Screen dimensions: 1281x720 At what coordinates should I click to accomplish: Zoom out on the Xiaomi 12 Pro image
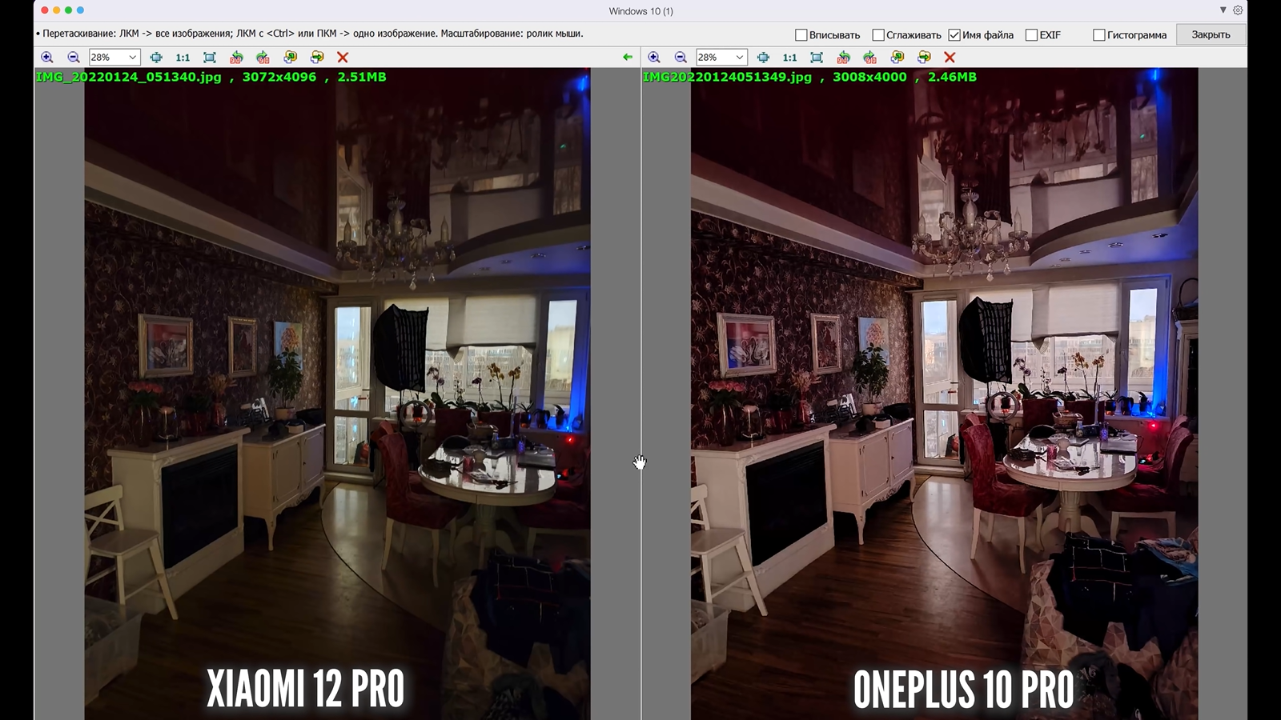coord(74,58)
